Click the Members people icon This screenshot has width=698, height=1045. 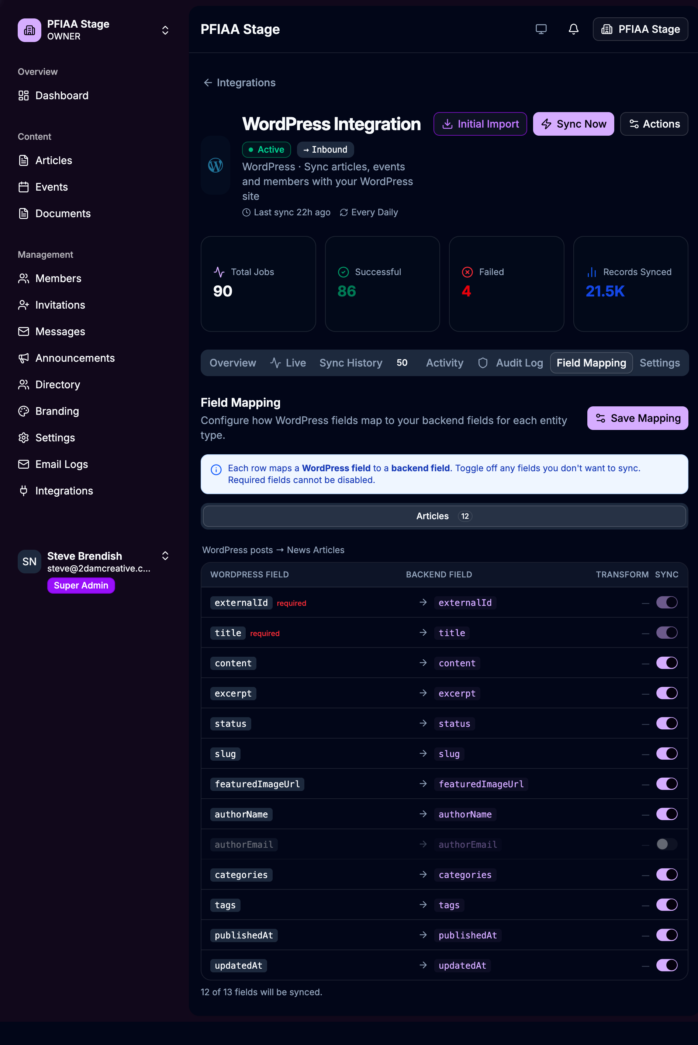[x=24, y=278]
